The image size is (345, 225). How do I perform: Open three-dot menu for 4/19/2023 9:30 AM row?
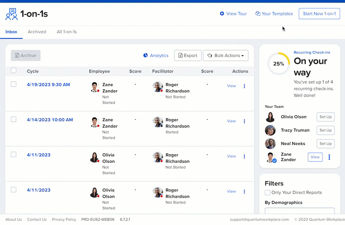[244, 86]
